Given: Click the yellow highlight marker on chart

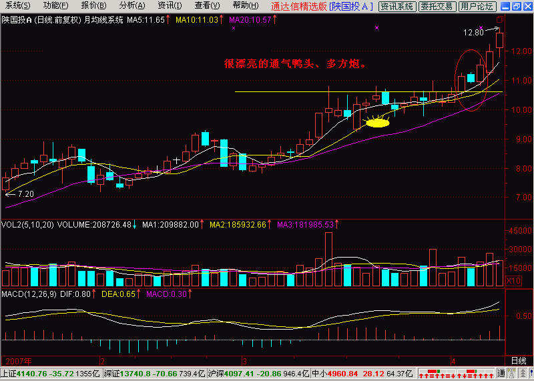Looking at the screenshot, I should pos(377,122).
